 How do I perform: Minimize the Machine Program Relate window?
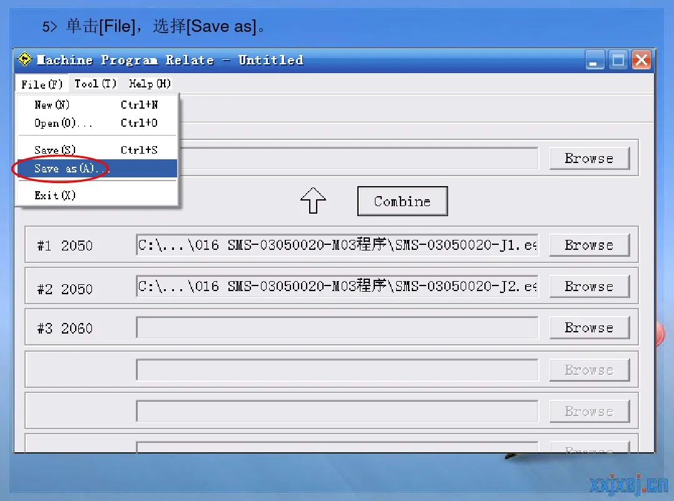595,59
